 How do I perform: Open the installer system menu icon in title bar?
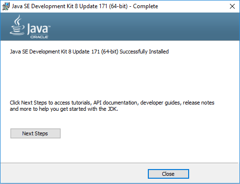tap(6, 6)
